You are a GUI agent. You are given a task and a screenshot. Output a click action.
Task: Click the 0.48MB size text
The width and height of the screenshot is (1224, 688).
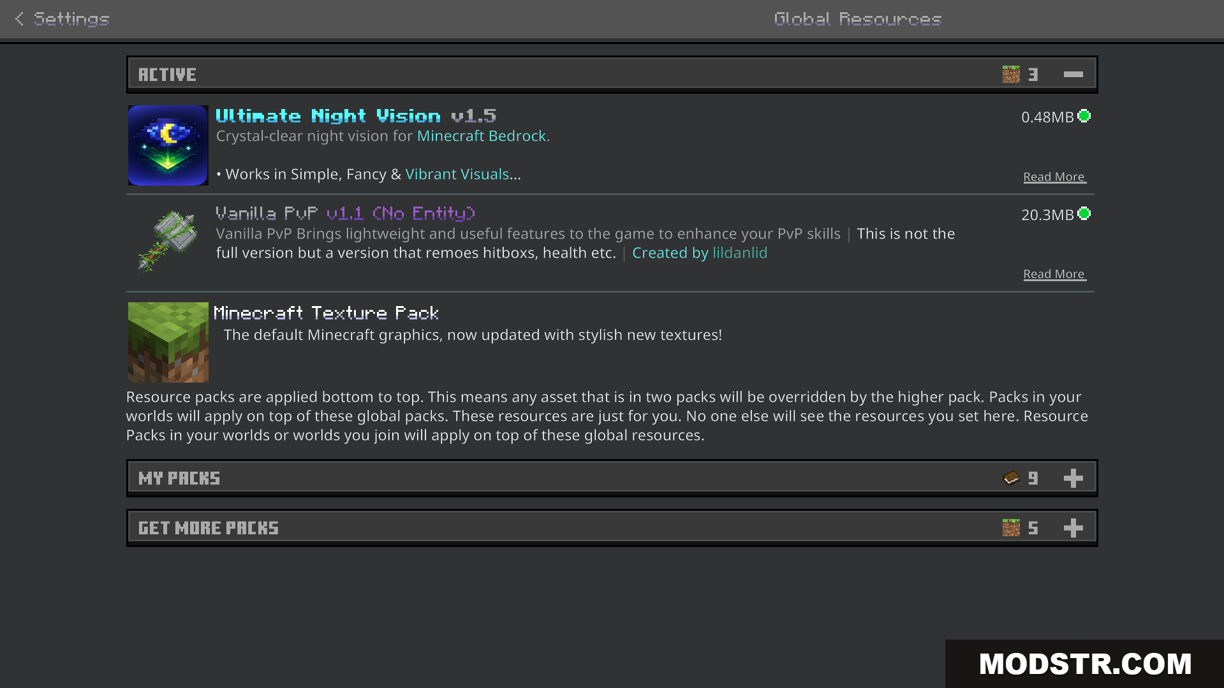[1047, 117]
